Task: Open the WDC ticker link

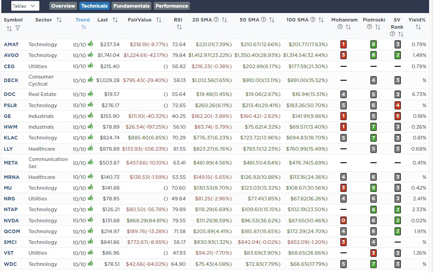Action: [10, 264]
